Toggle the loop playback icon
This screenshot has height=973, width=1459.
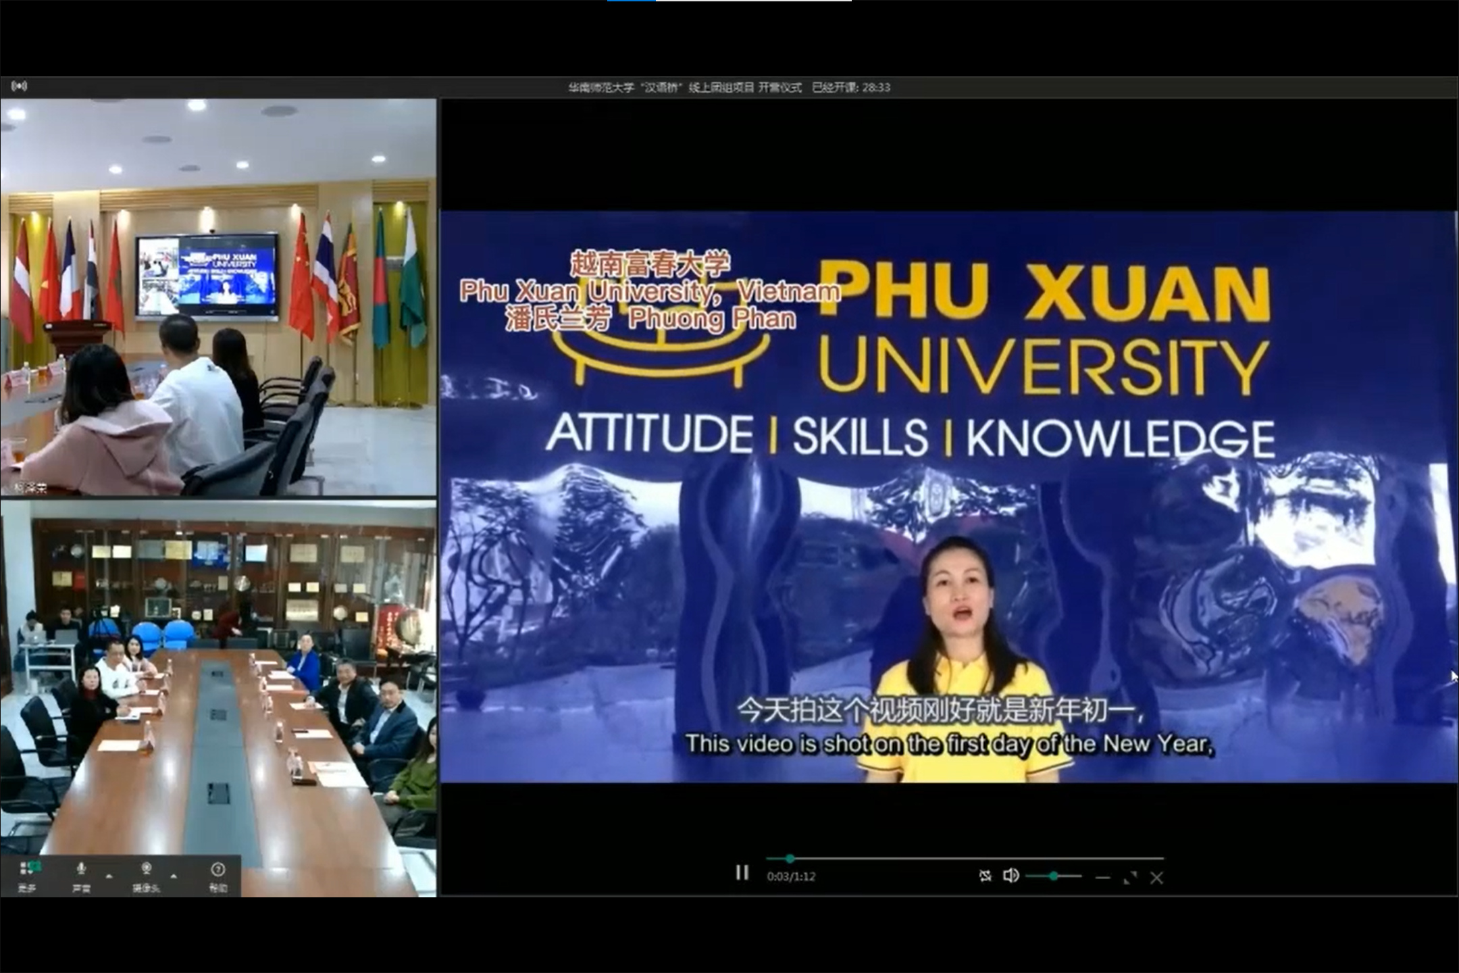point(985,876)
